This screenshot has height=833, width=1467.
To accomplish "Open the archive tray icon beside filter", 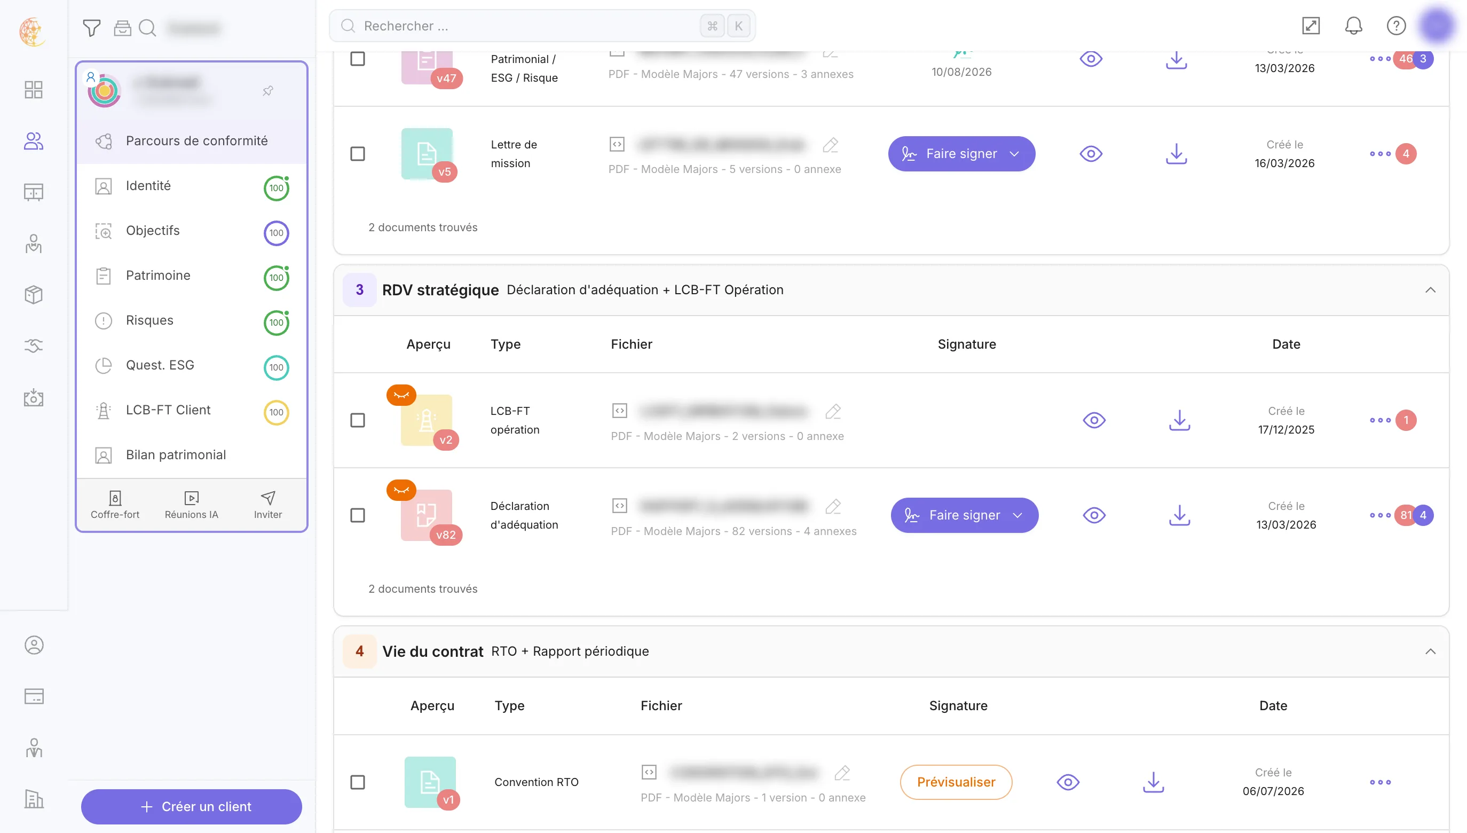I will tap(122, 27).
